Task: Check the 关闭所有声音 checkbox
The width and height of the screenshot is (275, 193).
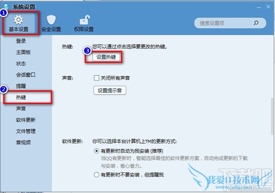Action: coord(96,78)
